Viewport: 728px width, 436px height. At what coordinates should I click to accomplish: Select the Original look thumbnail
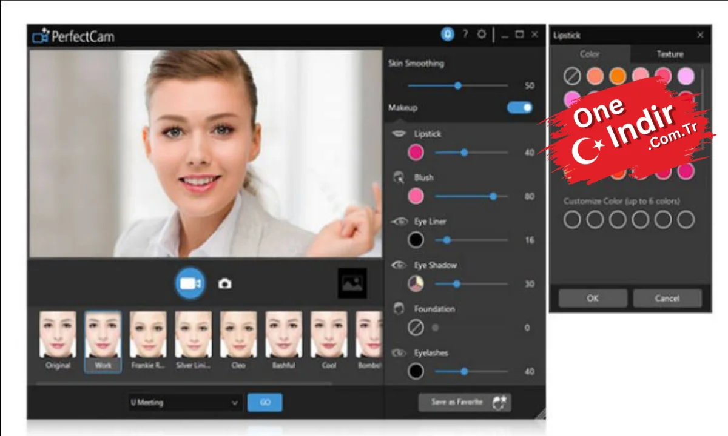(x=58, y=340)
